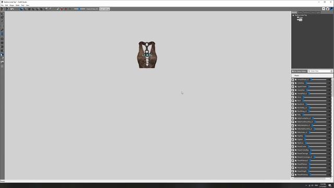
Task: Click the AppleCheeks slider track
Action: pyautogui.click(x=318, y=87)
